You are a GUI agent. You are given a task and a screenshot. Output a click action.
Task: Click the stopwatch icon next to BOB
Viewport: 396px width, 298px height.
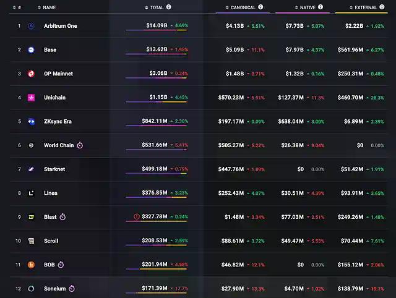(61, 265)
